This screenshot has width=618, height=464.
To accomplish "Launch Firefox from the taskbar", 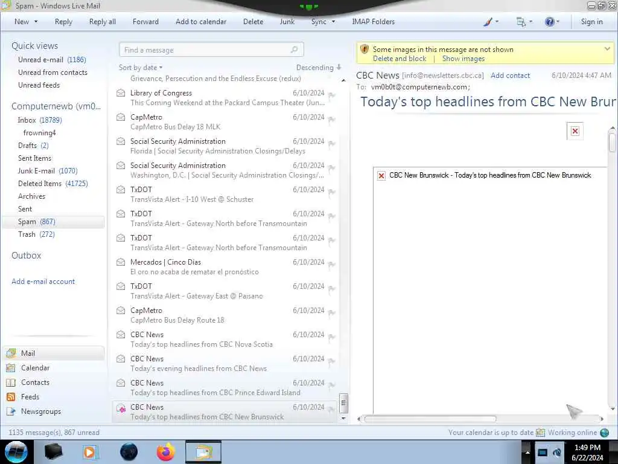I will pos(166,452).
